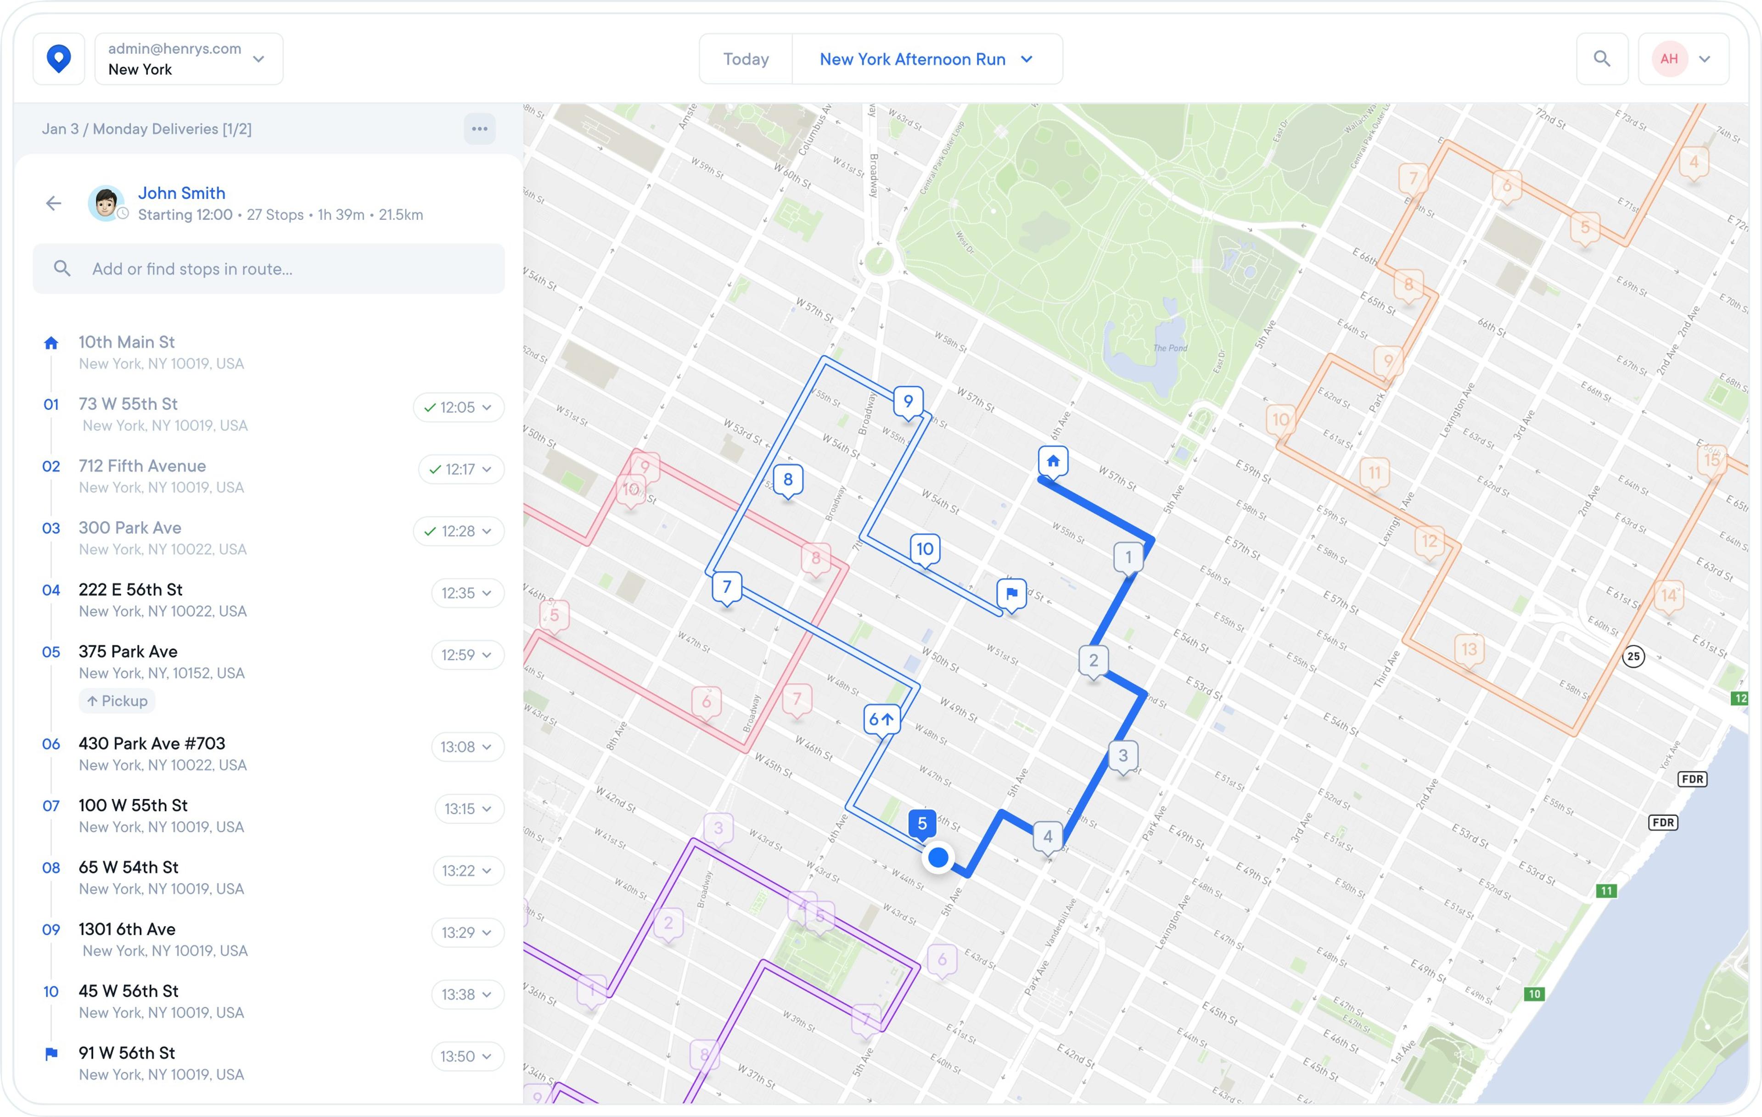Click purple route marker 2

(x=668, y=924)
